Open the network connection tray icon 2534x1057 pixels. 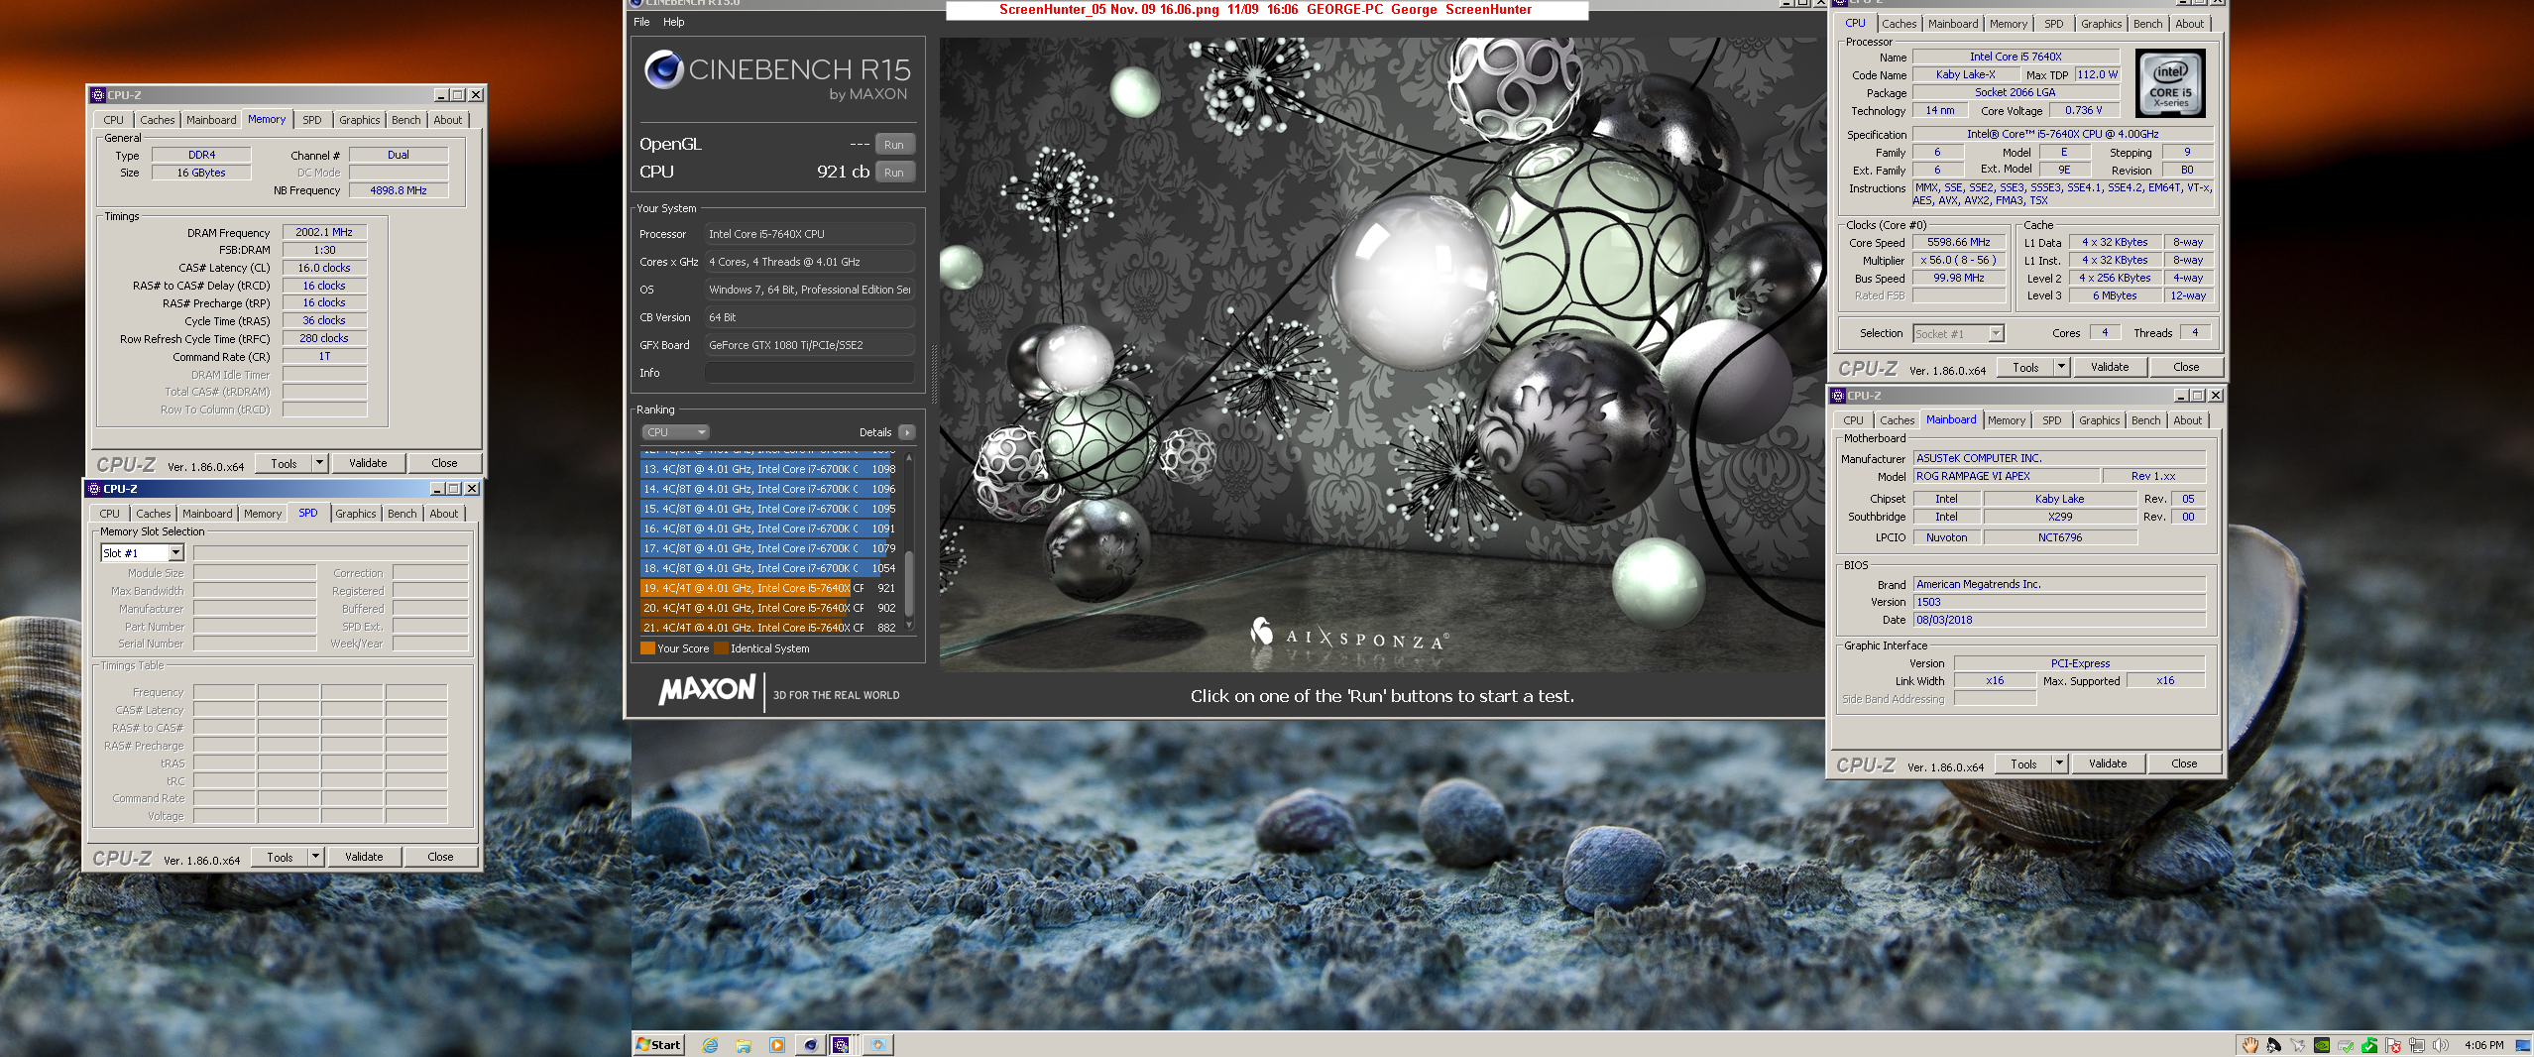[2417, 1045]
